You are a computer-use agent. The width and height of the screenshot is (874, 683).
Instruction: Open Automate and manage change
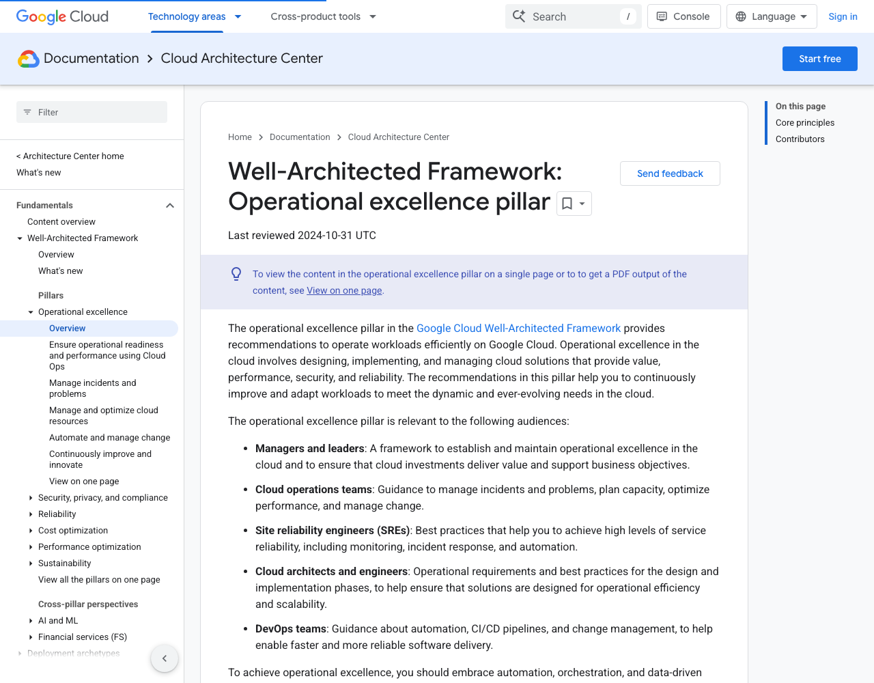pos(110,438)
